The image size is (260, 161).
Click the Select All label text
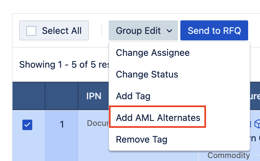click(62, 31)
